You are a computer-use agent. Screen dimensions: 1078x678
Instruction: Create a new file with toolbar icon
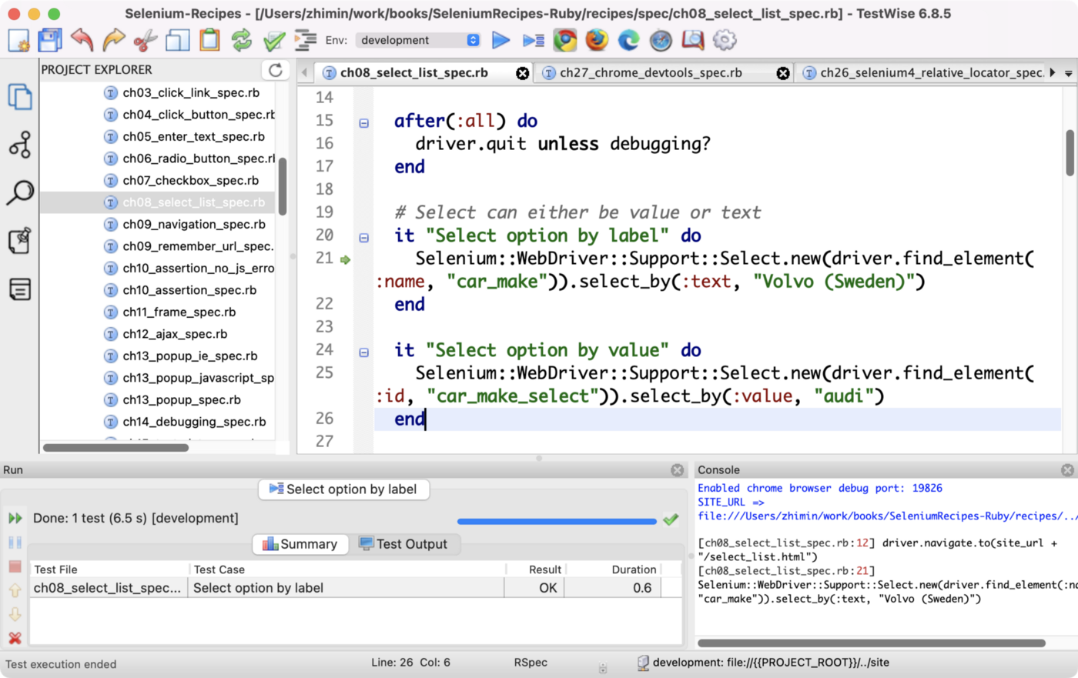(x=18, y=40)
